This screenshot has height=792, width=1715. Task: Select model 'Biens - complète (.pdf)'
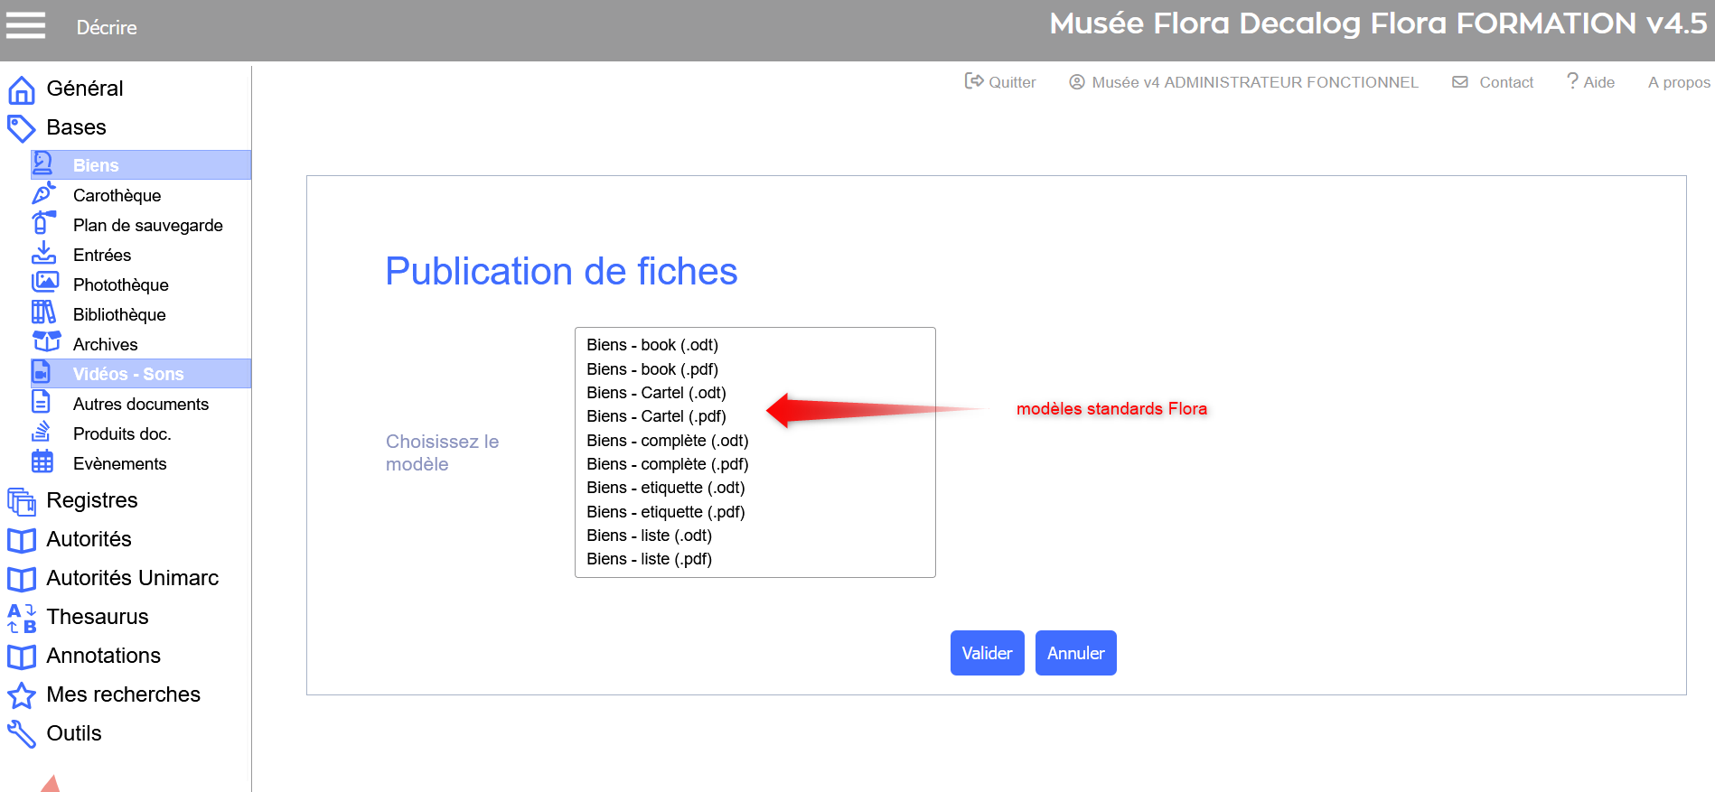click(x=754, y=464)
